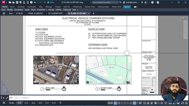
Task: Click the New drawing icon
Action: tap(10, 2)
